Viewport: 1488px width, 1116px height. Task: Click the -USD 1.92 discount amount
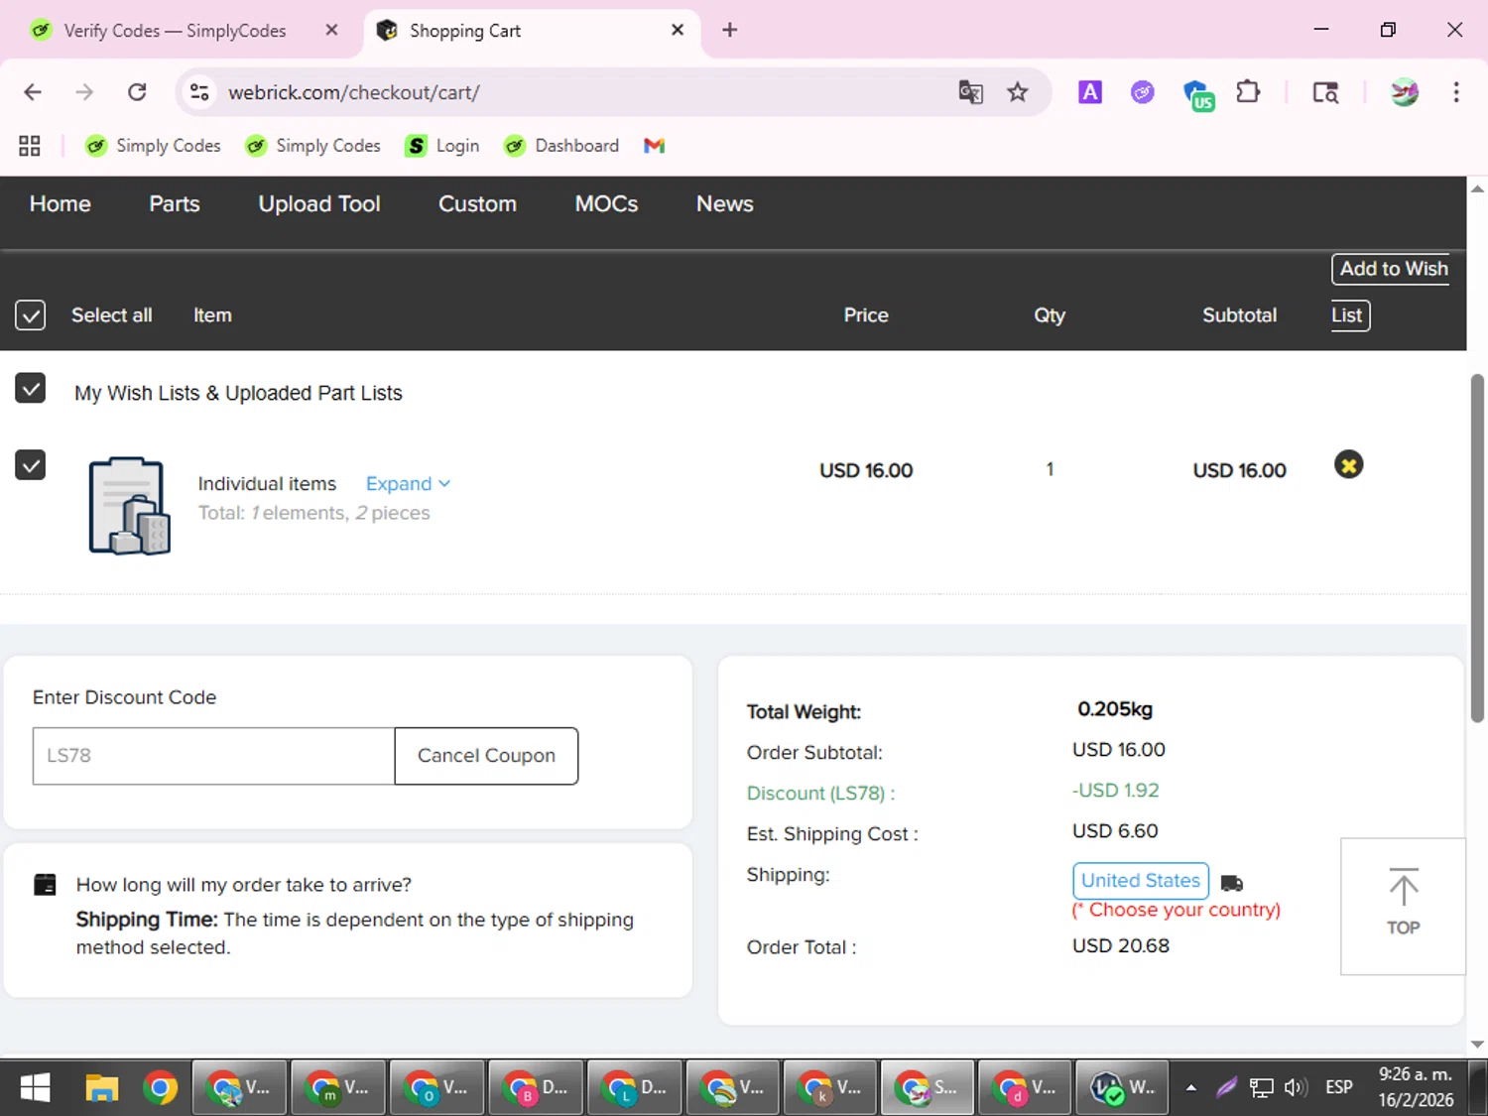[x=1116, y=791]
